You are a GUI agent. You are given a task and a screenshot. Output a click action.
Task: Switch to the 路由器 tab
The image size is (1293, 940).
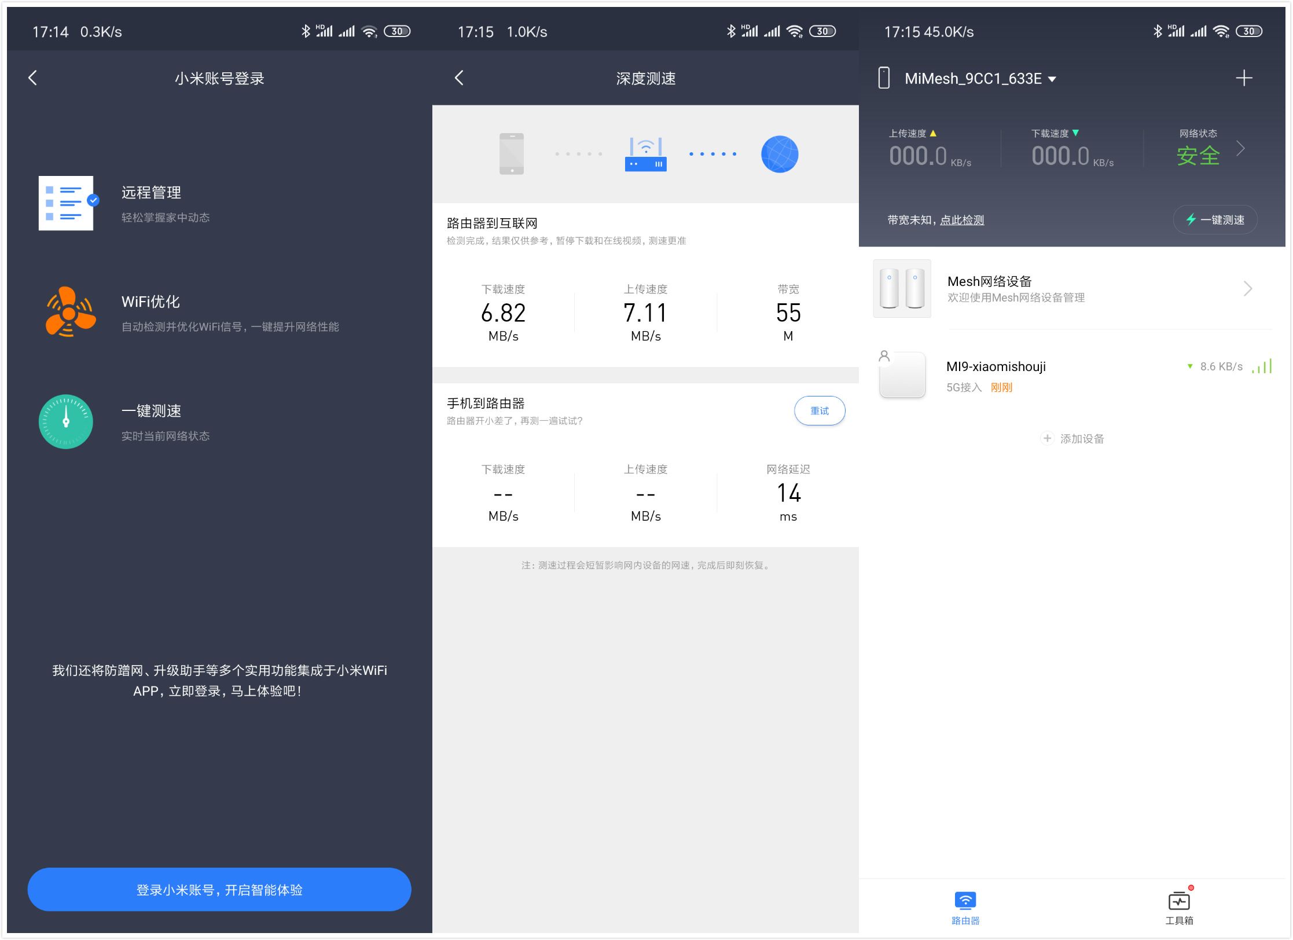coord(965,908)
